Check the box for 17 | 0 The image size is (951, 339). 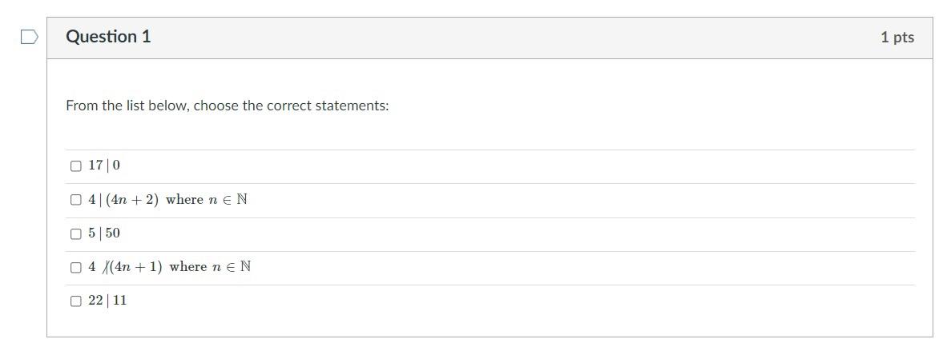pyautogui.click(x=75, y=166)
